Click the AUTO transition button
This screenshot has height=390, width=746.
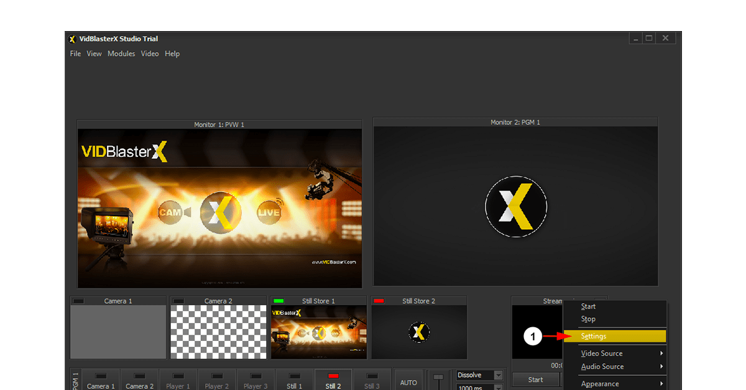pos(408,380)
